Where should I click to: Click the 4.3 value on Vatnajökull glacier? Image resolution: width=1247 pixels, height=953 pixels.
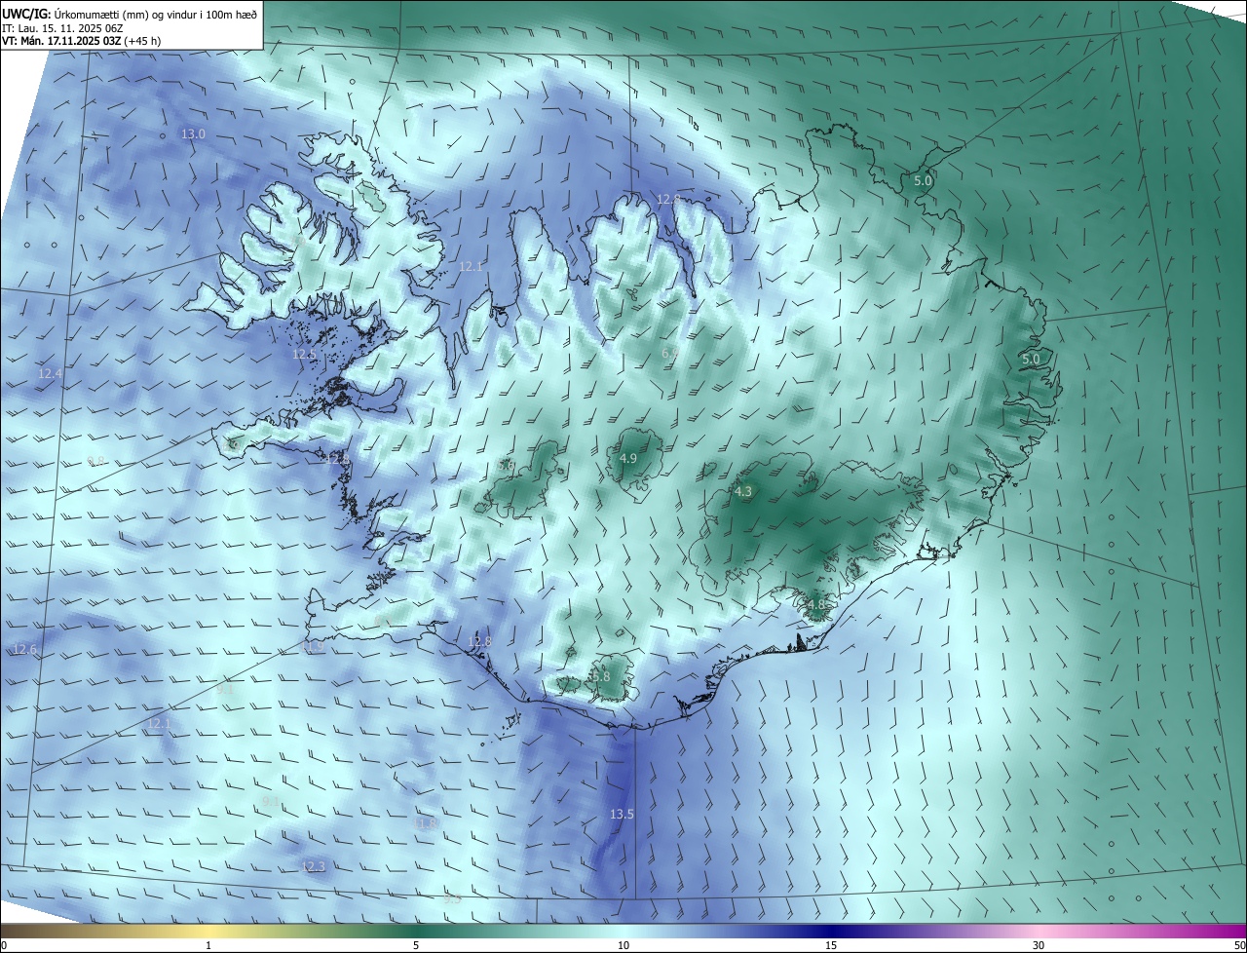[x=743, y=492]
